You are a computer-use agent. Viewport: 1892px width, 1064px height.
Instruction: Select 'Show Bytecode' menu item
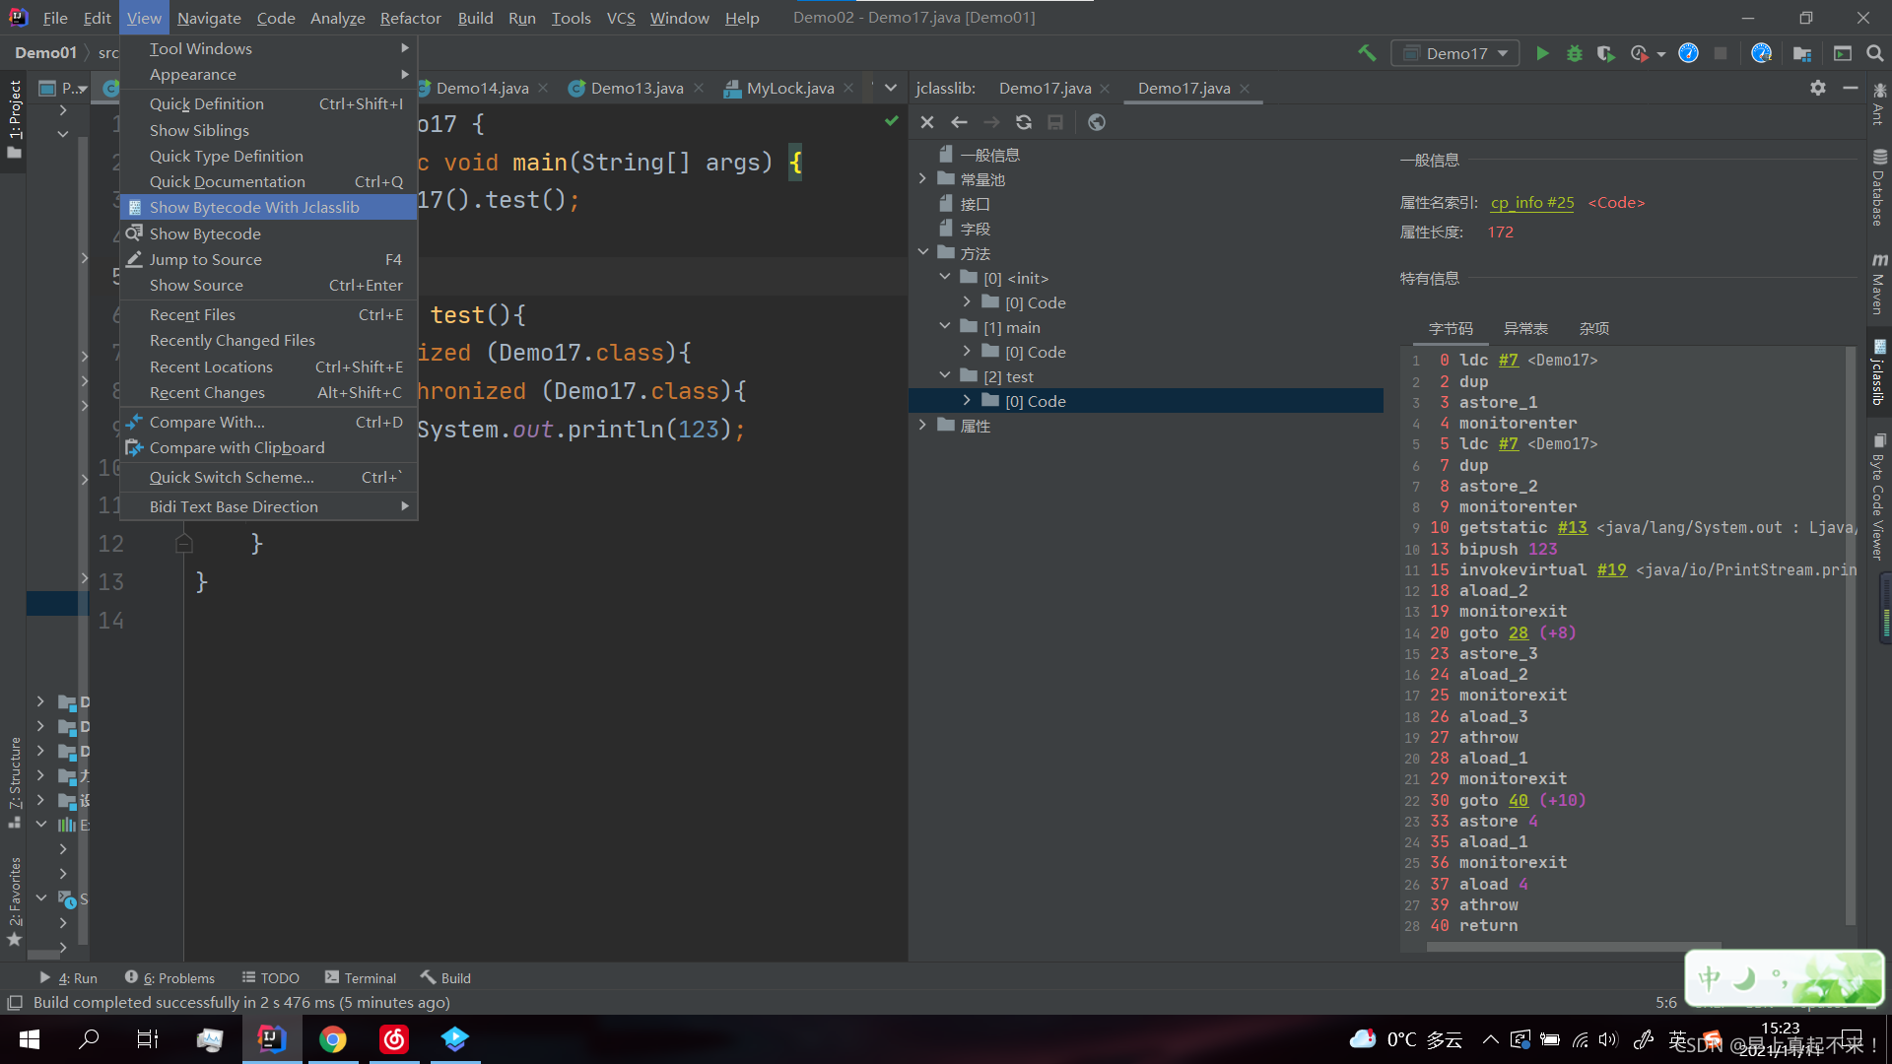pos(204,233)
